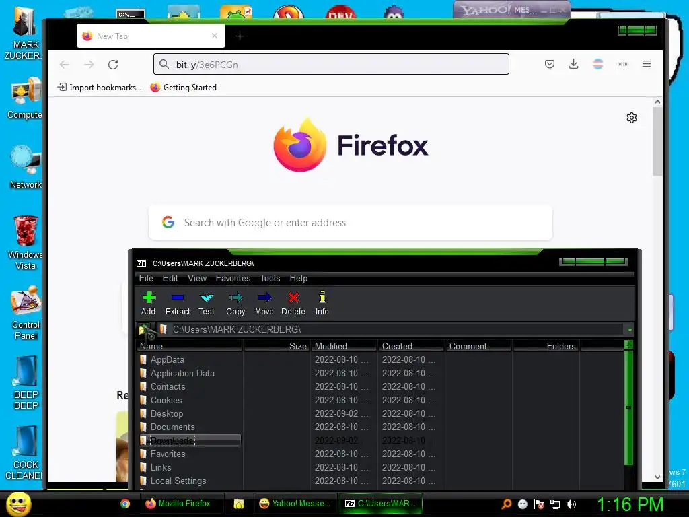689x517 pixels.
Task: Switch to 7-Zip C:\Users taskbar button
Action: pos(381,504)
